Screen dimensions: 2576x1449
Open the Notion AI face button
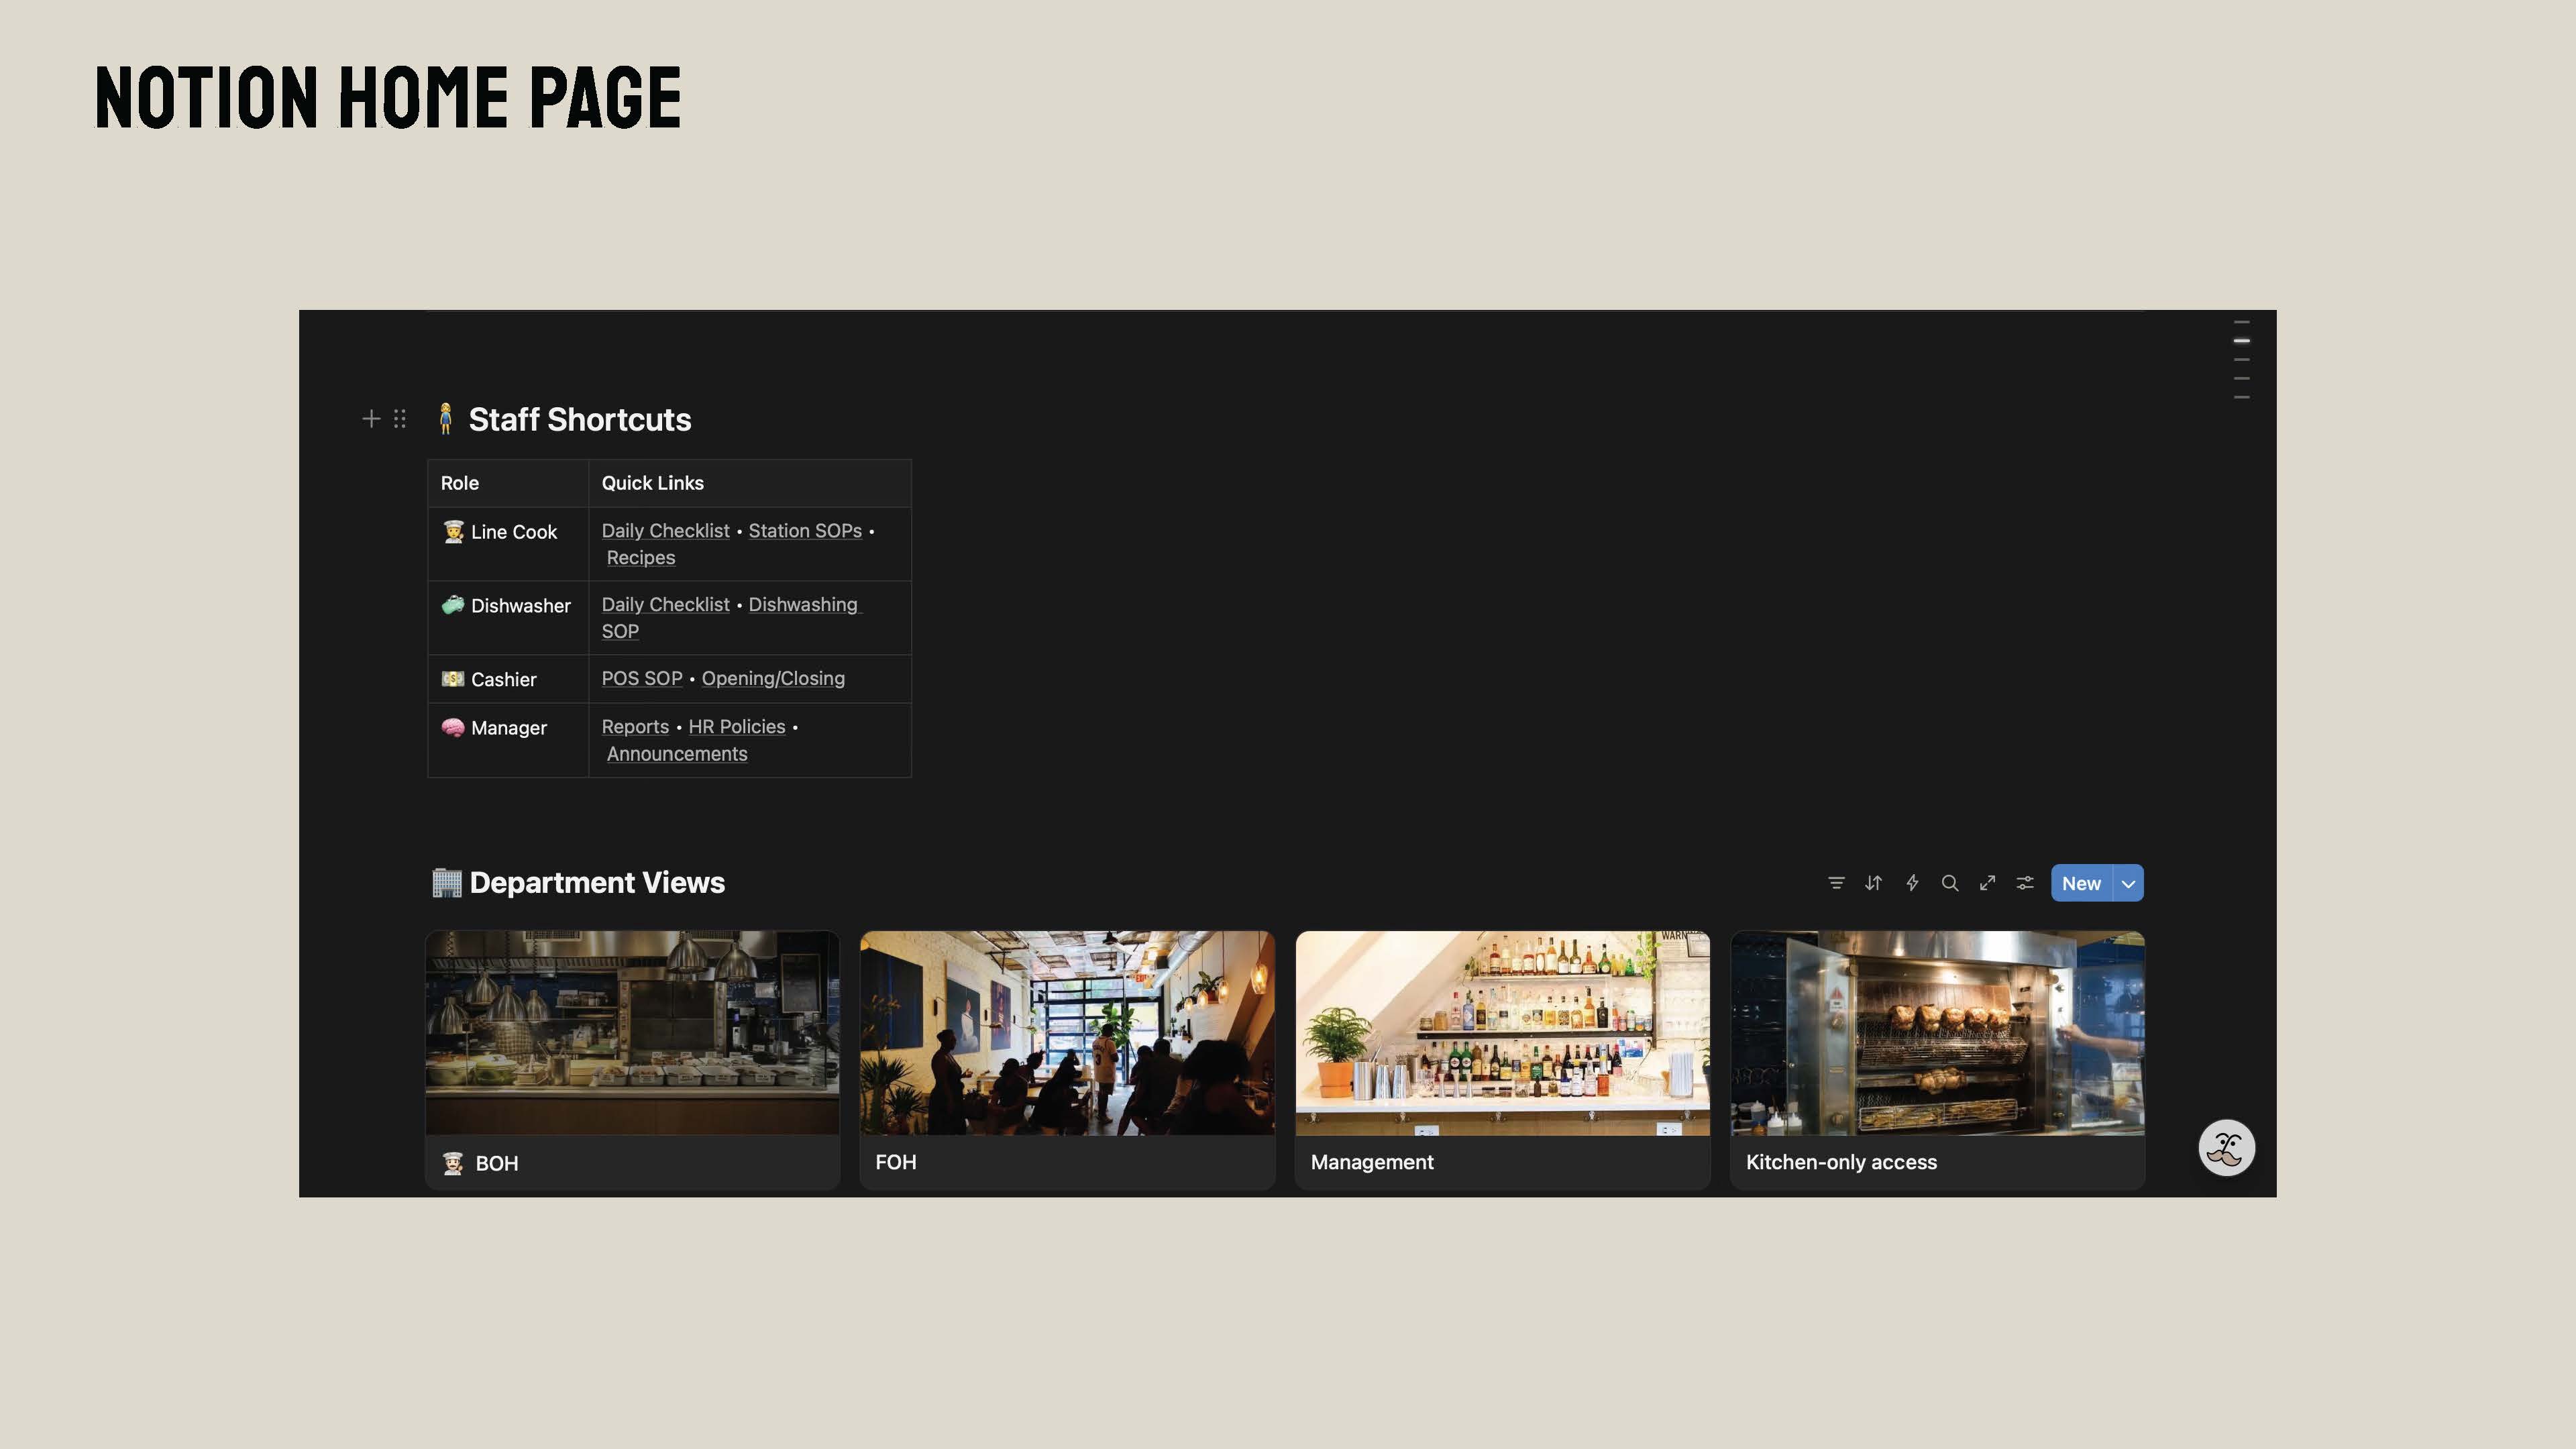coord(2226,1148)
